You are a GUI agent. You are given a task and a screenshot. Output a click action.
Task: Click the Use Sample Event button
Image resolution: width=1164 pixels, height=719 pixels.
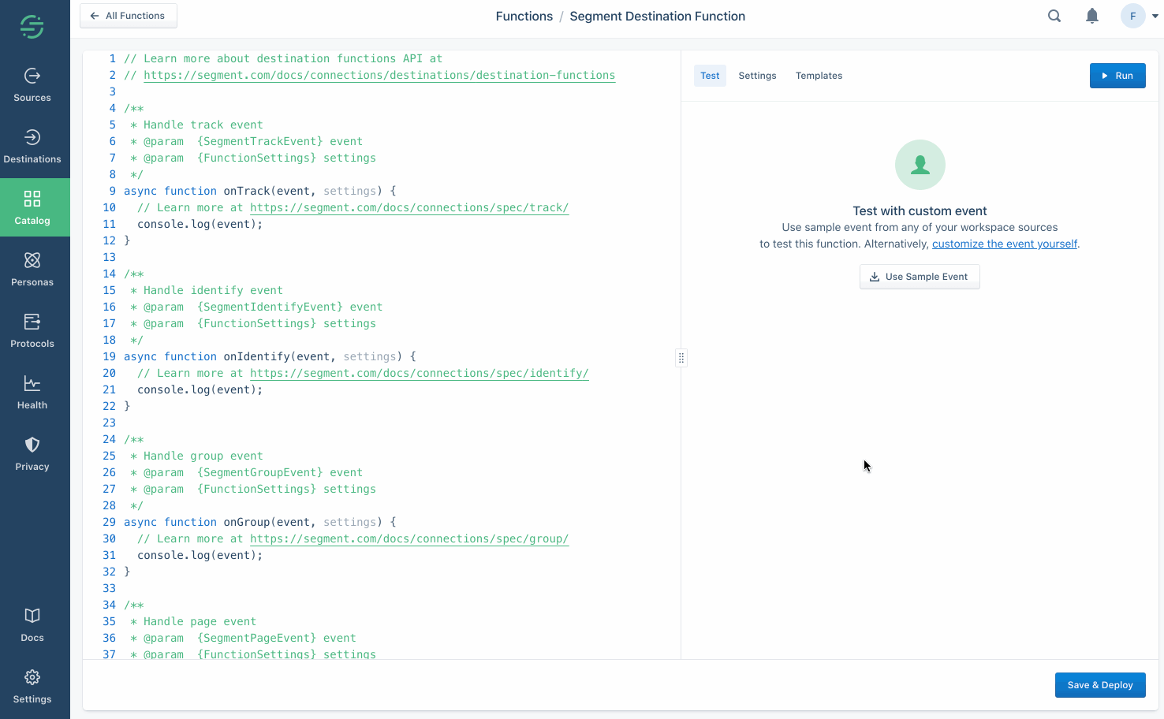pyautogui.click(x=920, y=277)
